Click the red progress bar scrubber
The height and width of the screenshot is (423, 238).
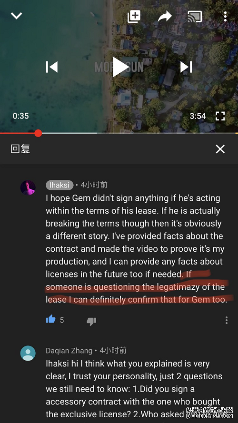pos(38,133)
